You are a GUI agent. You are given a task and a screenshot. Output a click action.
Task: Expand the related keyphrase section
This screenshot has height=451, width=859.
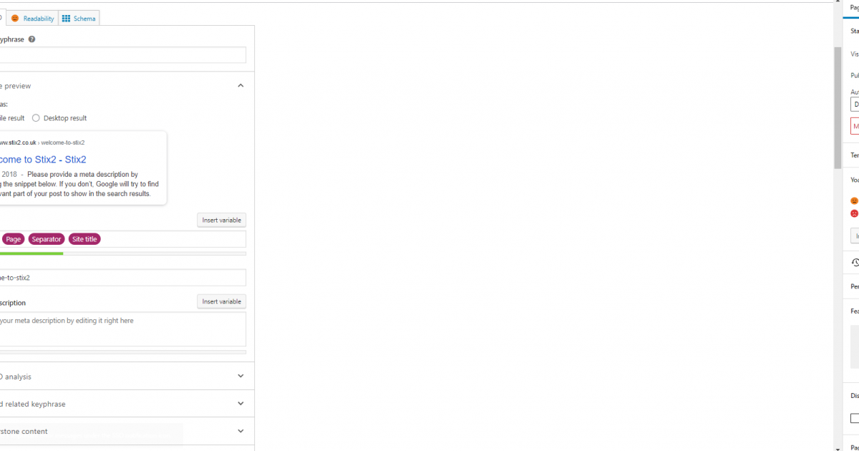(x=241, y=404)
